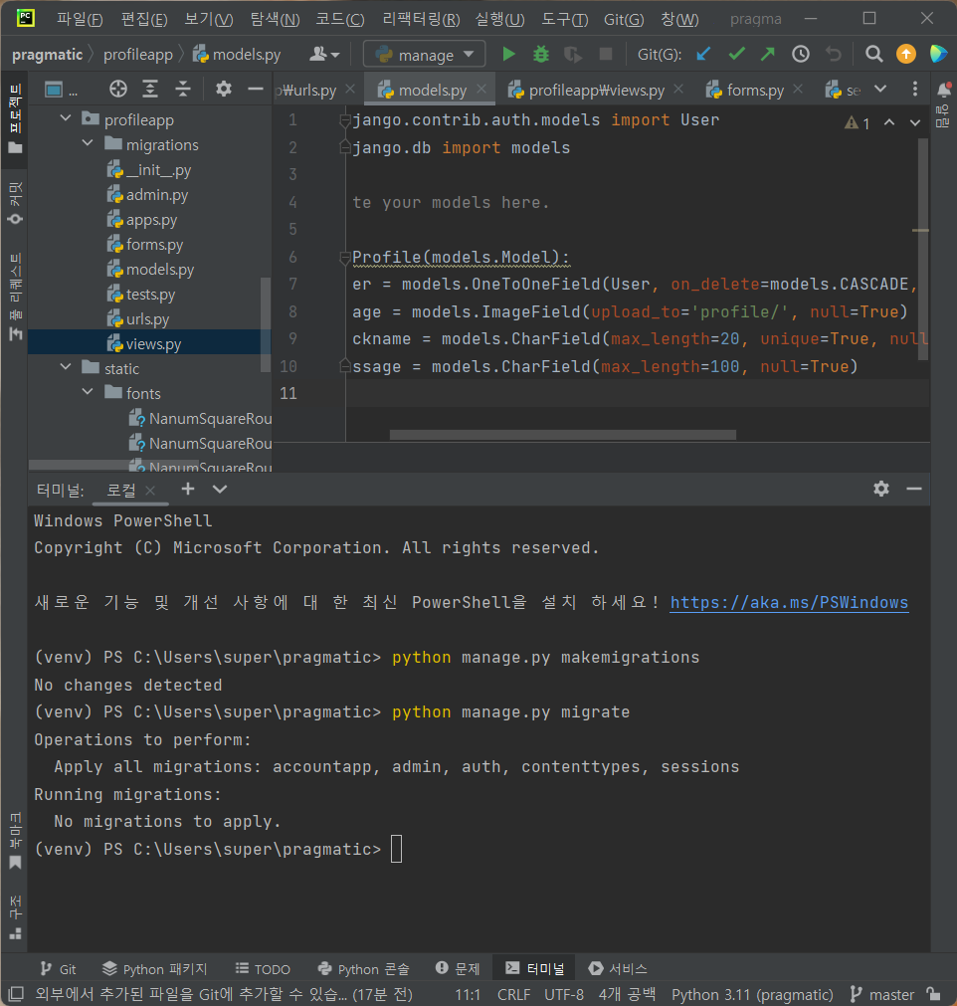957x1006 pixels.
Task: Open terminal session type dropdown arrow
Action: pos(220,489)
